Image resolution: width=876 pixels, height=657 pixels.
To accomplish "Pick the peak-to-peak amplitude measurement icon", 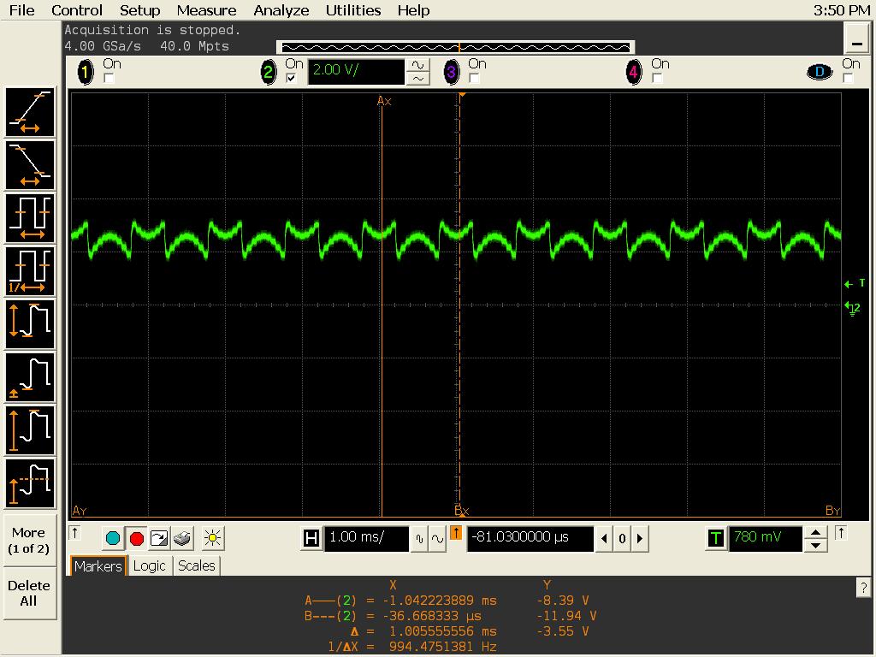I will [x=29, y=323].
